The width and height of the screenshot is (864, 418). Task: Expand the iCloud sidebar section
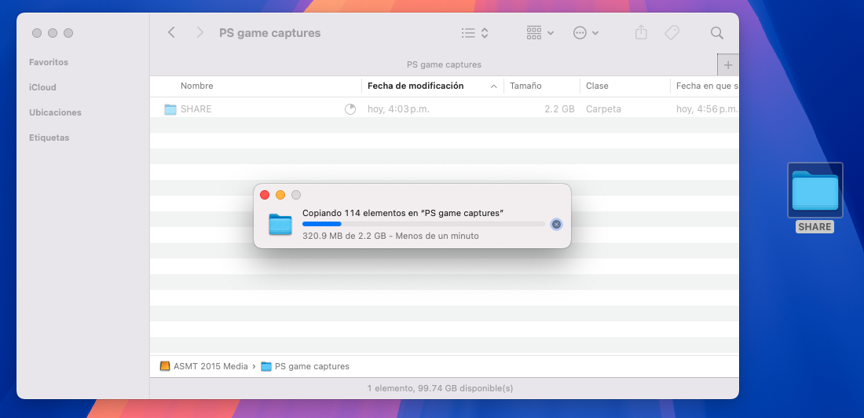[x=42, y=87]
